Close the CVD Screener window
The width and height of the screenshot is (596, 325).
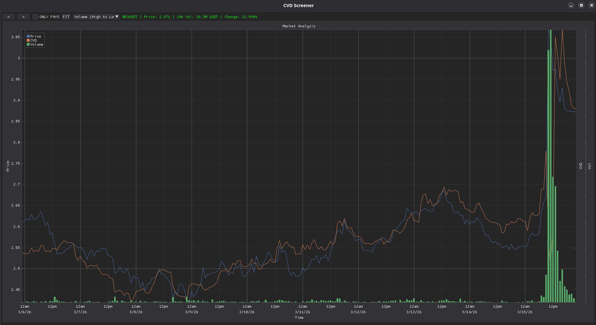[x=591, y=5]
